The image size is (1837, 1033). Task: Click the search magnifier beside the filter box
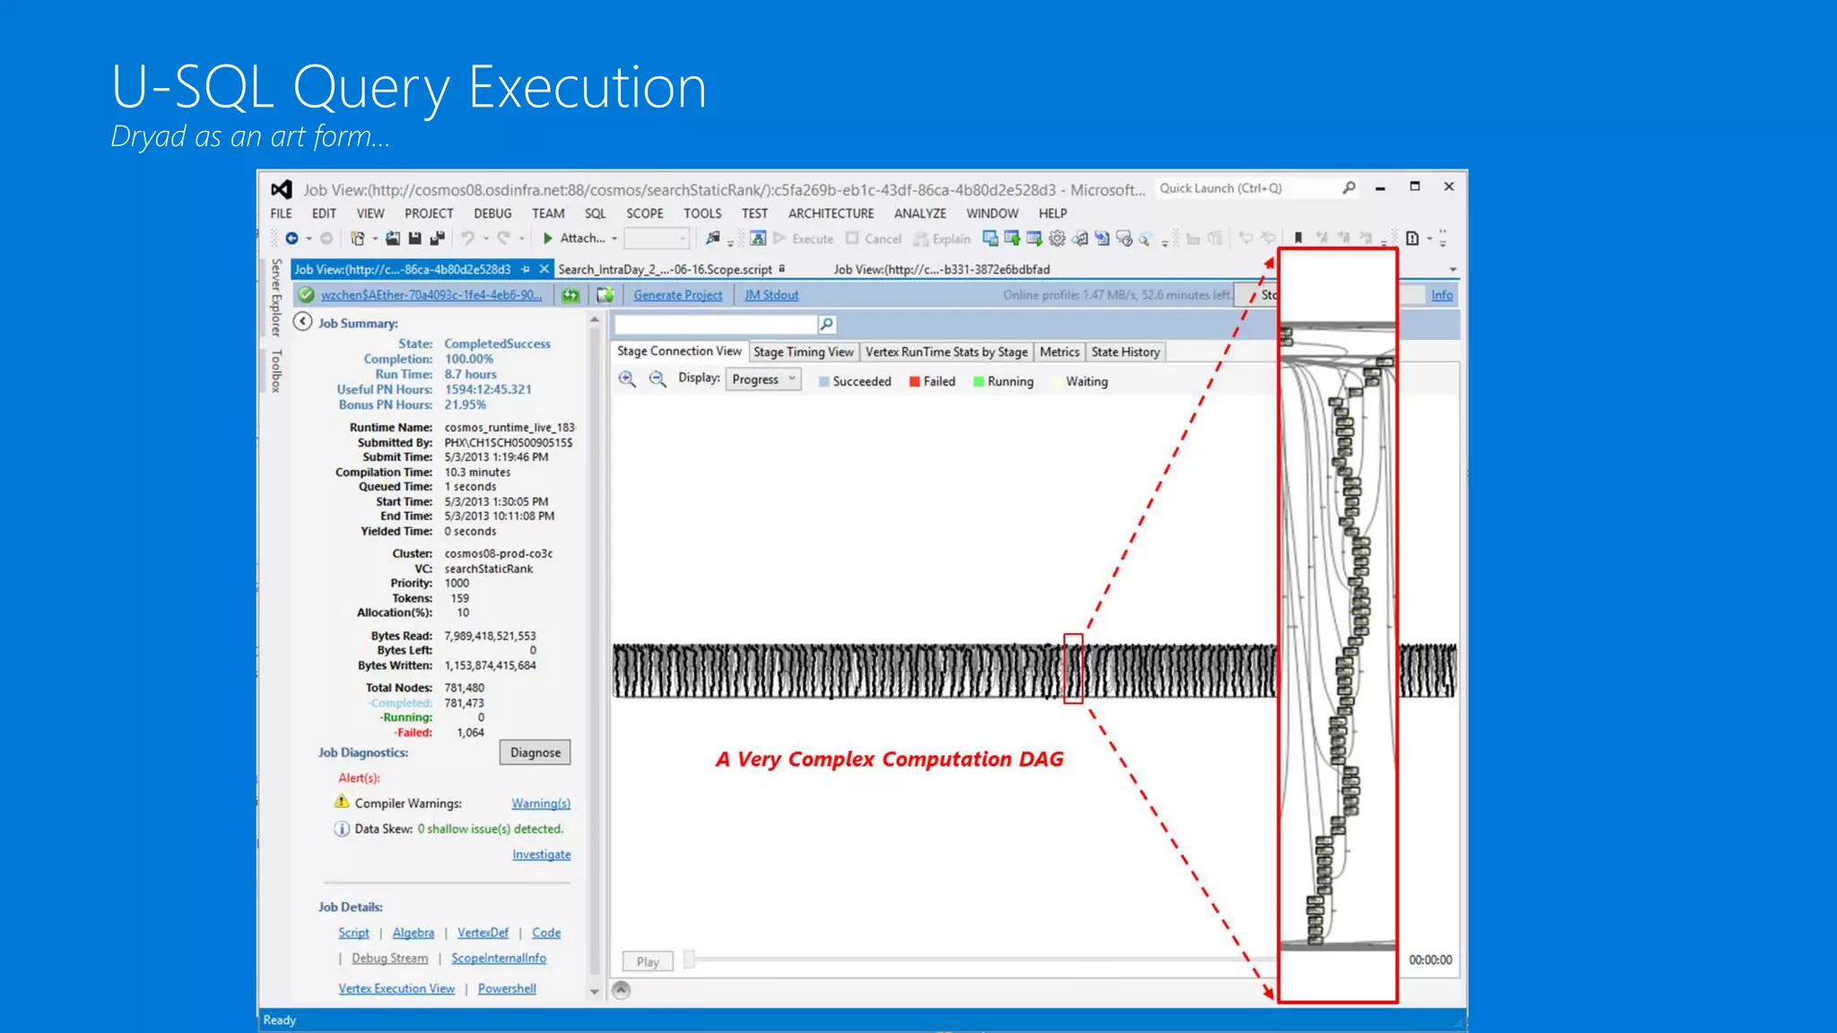click(826, 324)
